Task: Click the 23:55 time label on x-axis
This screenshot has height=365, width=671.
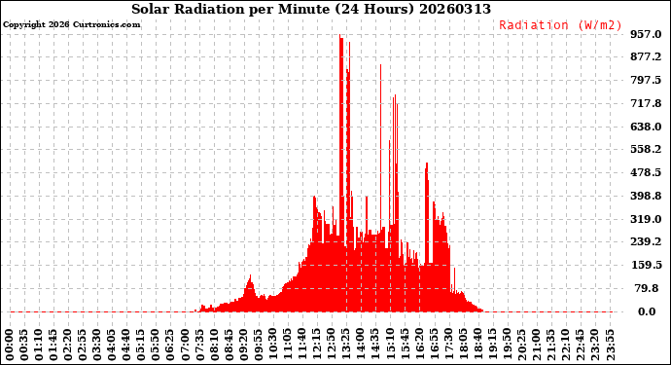Action: (x=610, y=346)
